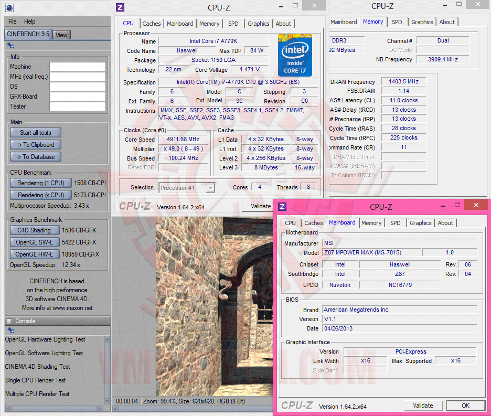Open the Memory tab in the pink CPU-Z window
Viewport: 491px width, 416px height.
pyautogui.click(x=371, y=223)
